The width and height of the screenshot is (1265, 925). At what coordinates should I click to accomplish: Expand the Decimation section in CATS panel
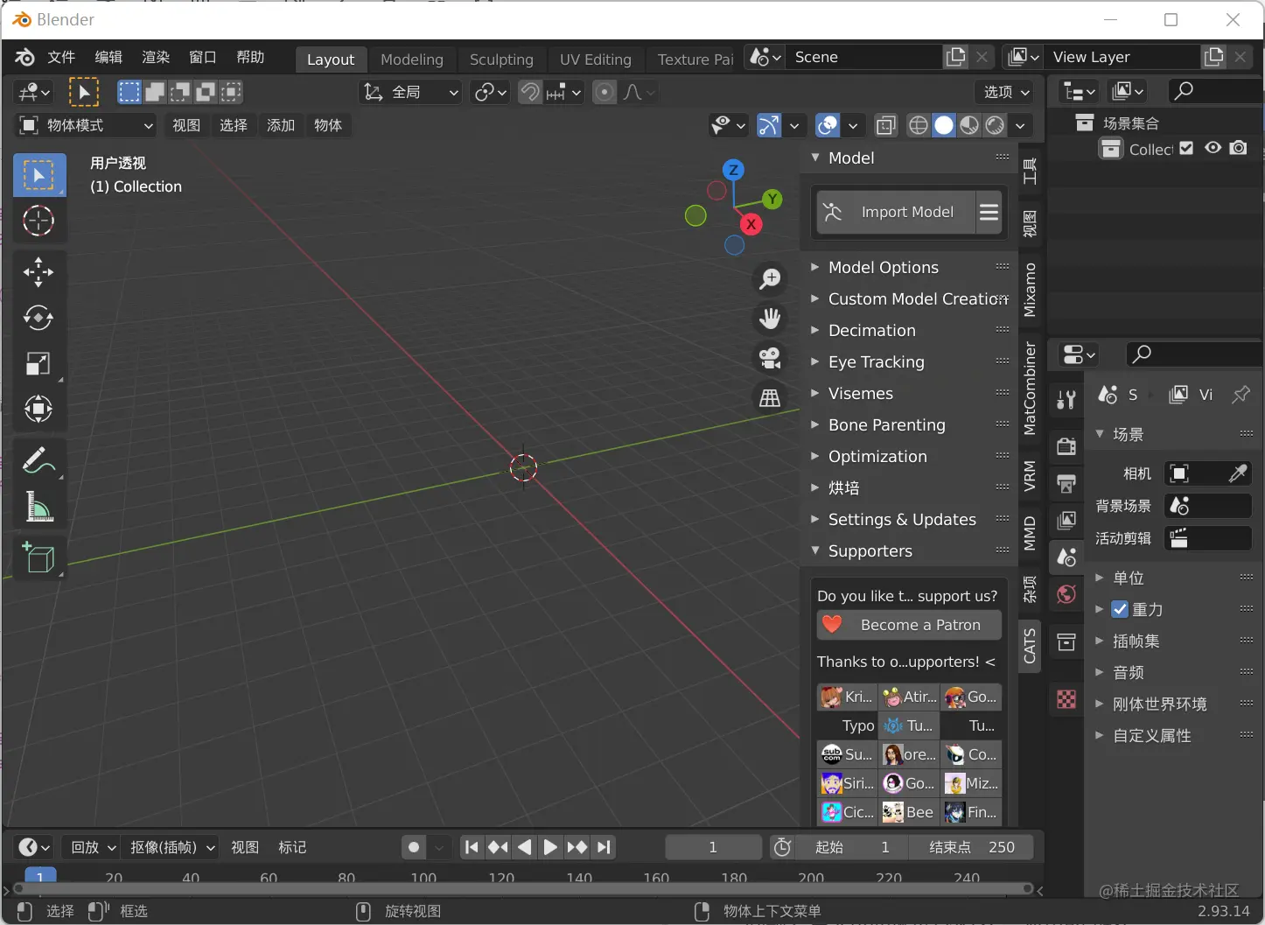coord(871,330)
